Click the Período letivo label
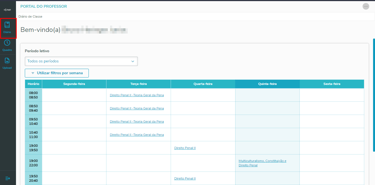 point(37,51)
